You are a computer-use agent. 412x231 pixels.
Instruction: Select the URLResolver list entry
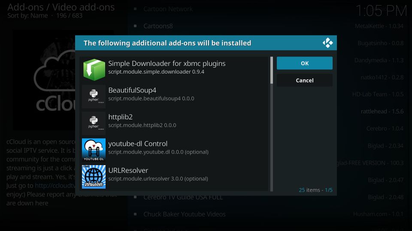point(175,177)
